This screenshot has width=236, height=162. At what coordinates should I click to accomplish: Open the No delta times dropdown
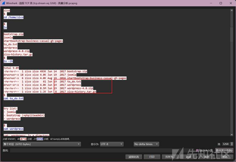click(146, 144)
